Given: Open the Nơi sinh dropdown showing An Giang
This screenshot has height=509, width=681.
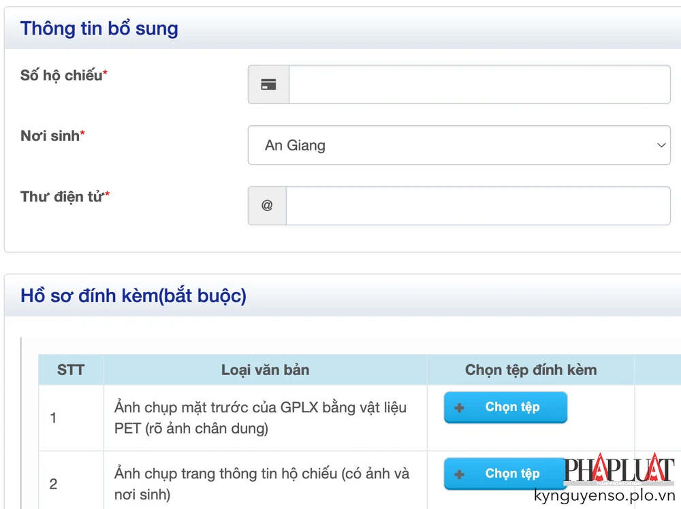Looking at the screenshot, I should [x=460, y=145].
